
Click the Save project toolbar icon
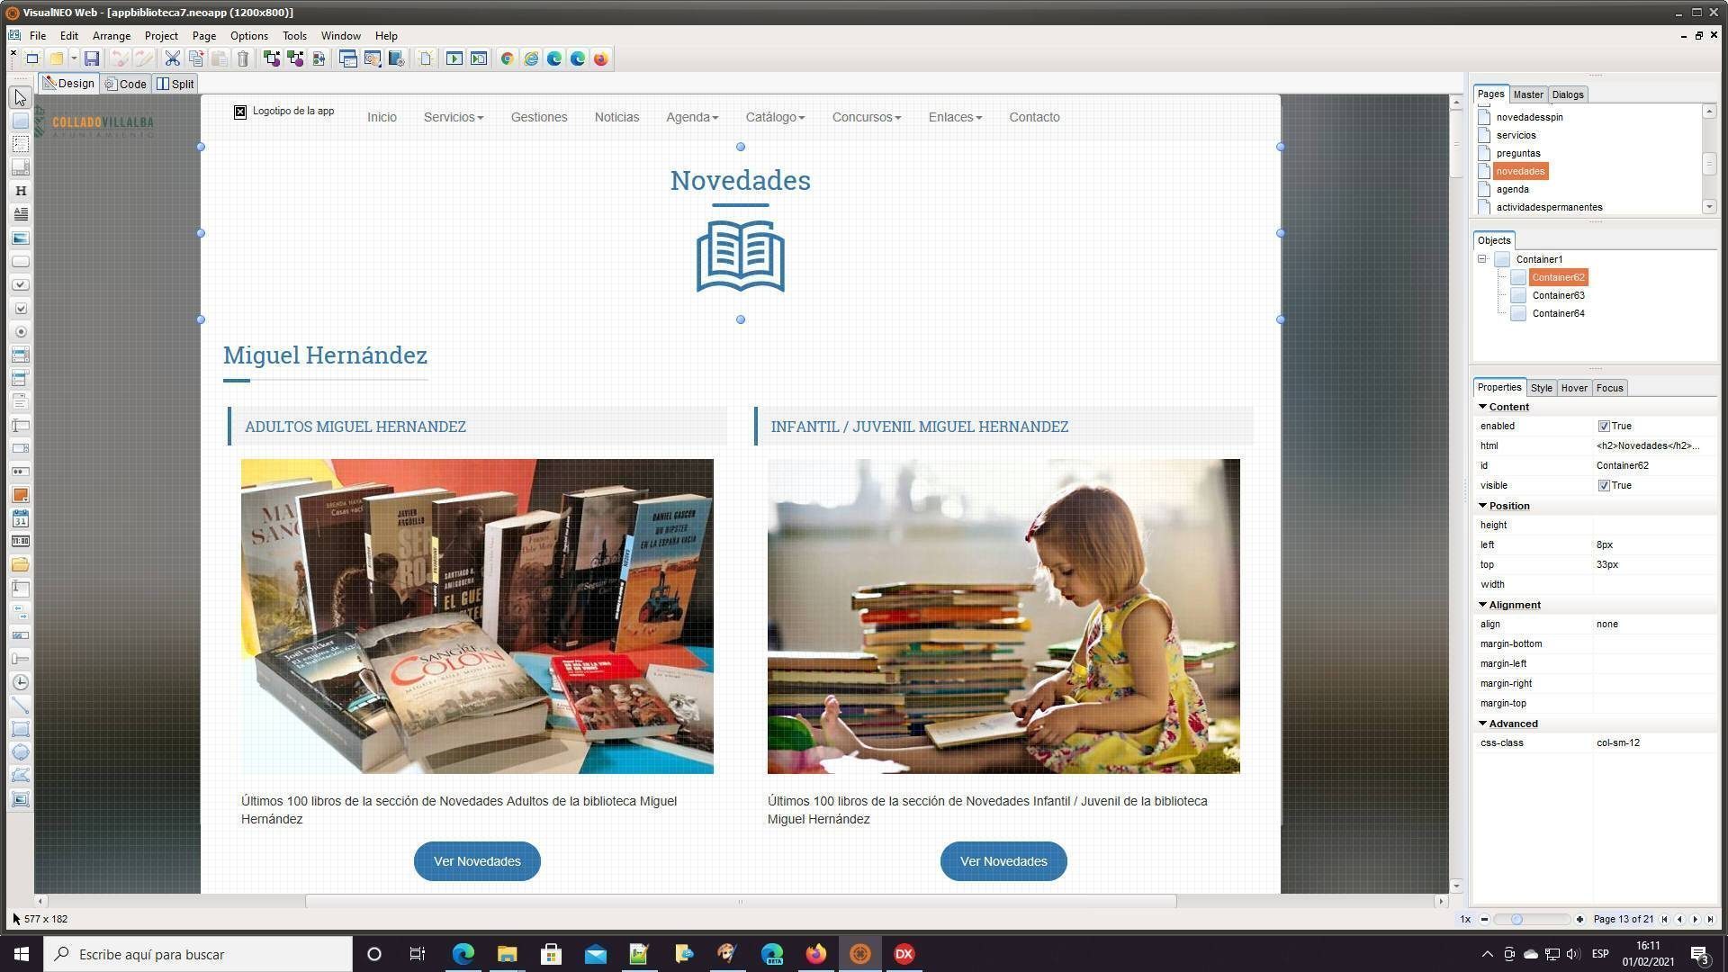[x=91, y=58]
